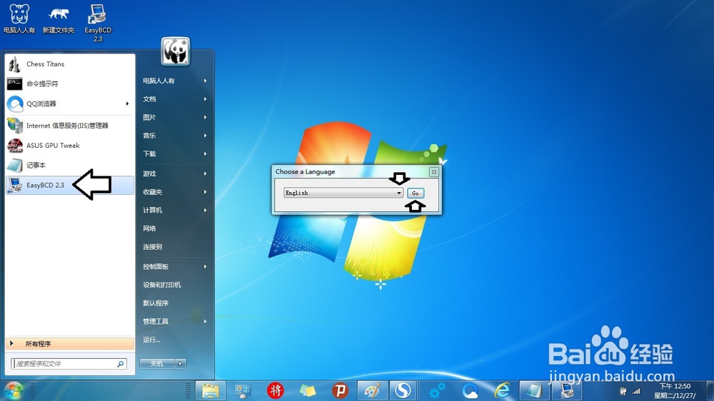Screen dimensions: 714x401
Task: Open 记事本 from Start menu
Action: [x=70, y=166]
